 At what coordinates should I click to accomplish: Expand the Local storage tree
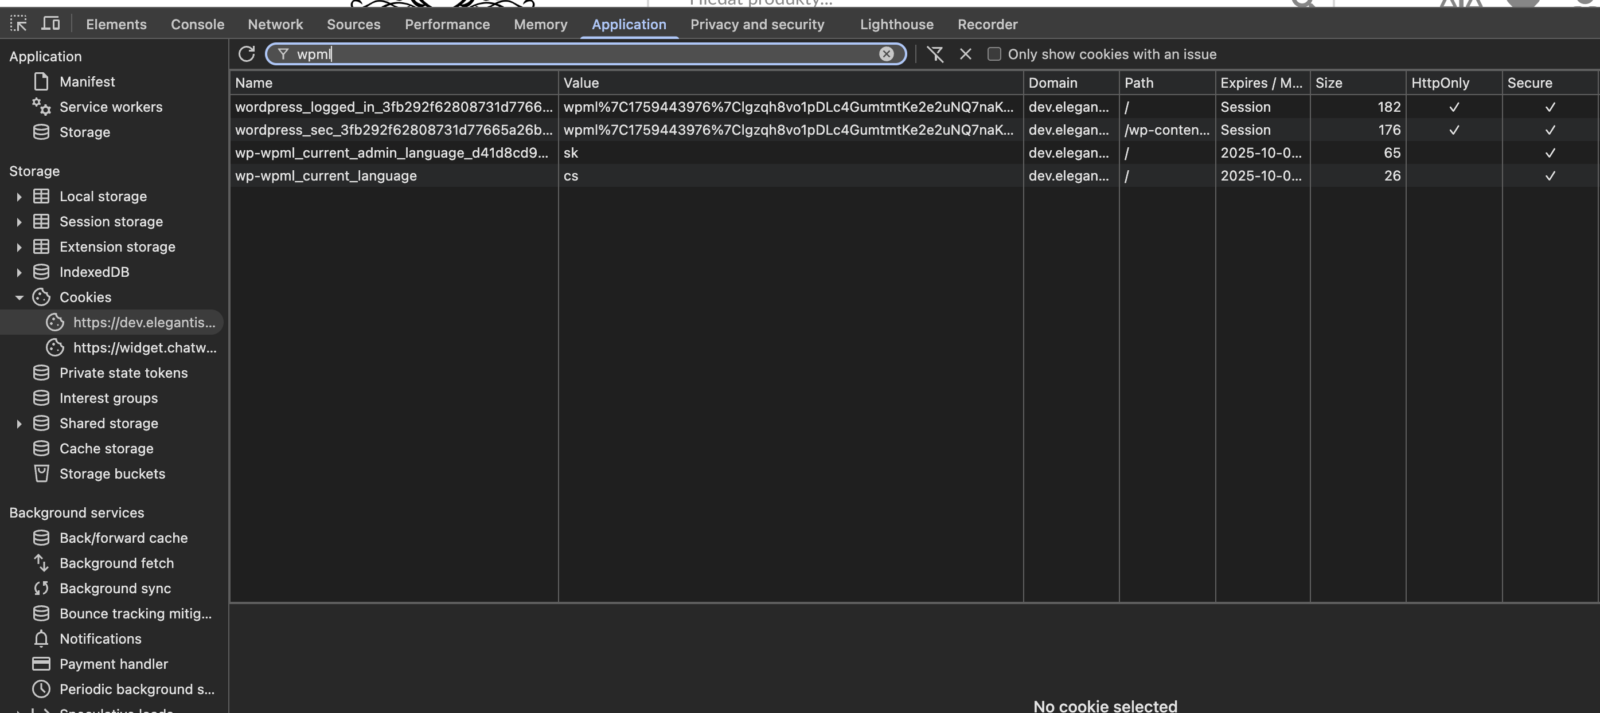(x=18, y=197)
